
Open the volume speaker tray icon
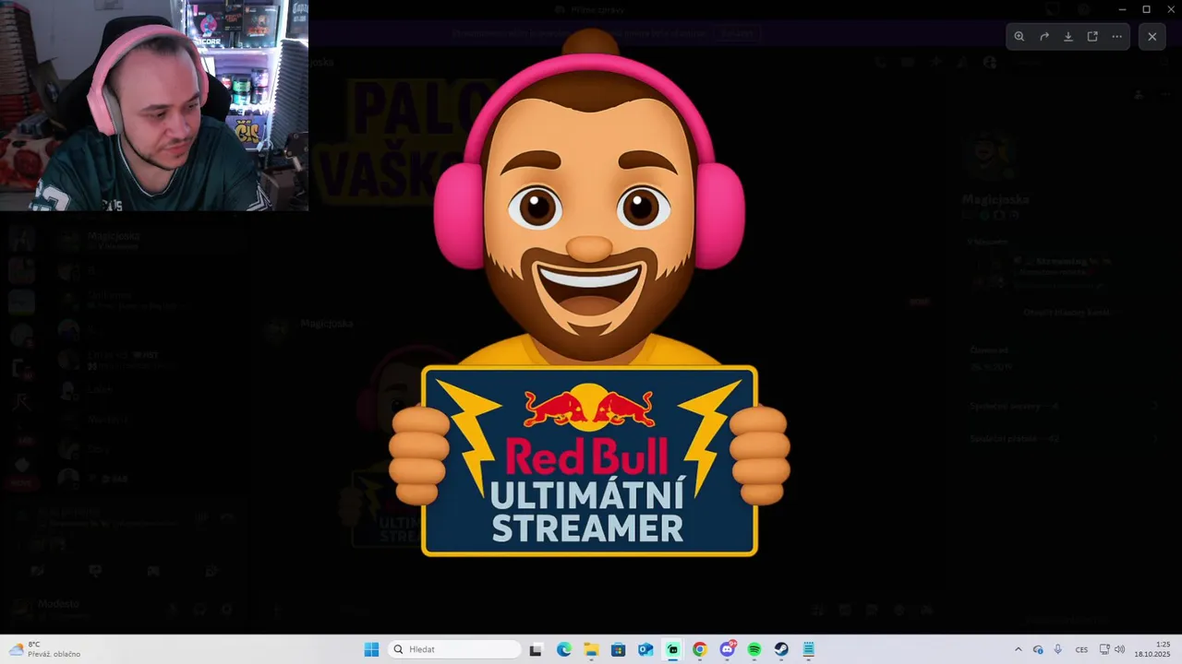coord(1119,649)
